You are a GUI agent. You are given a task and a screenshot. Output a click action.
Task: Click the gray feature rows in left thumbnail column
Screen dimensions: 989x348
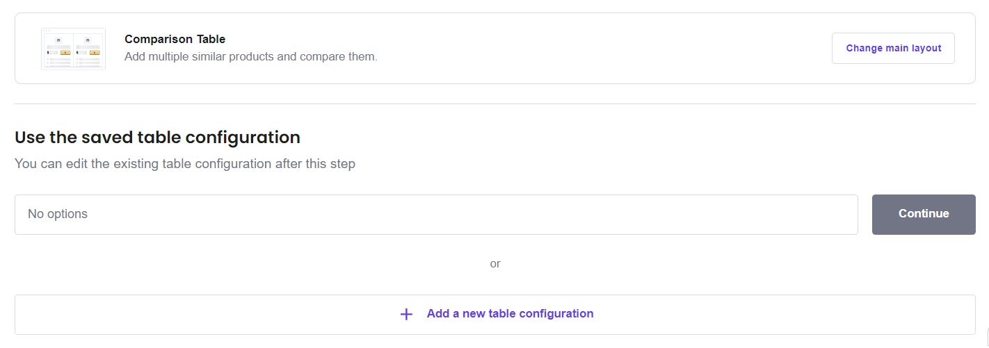click(x=60, y=61)
